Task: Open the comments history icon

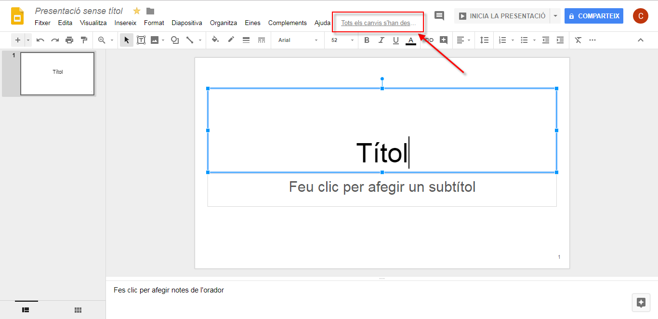Action: 439,16
